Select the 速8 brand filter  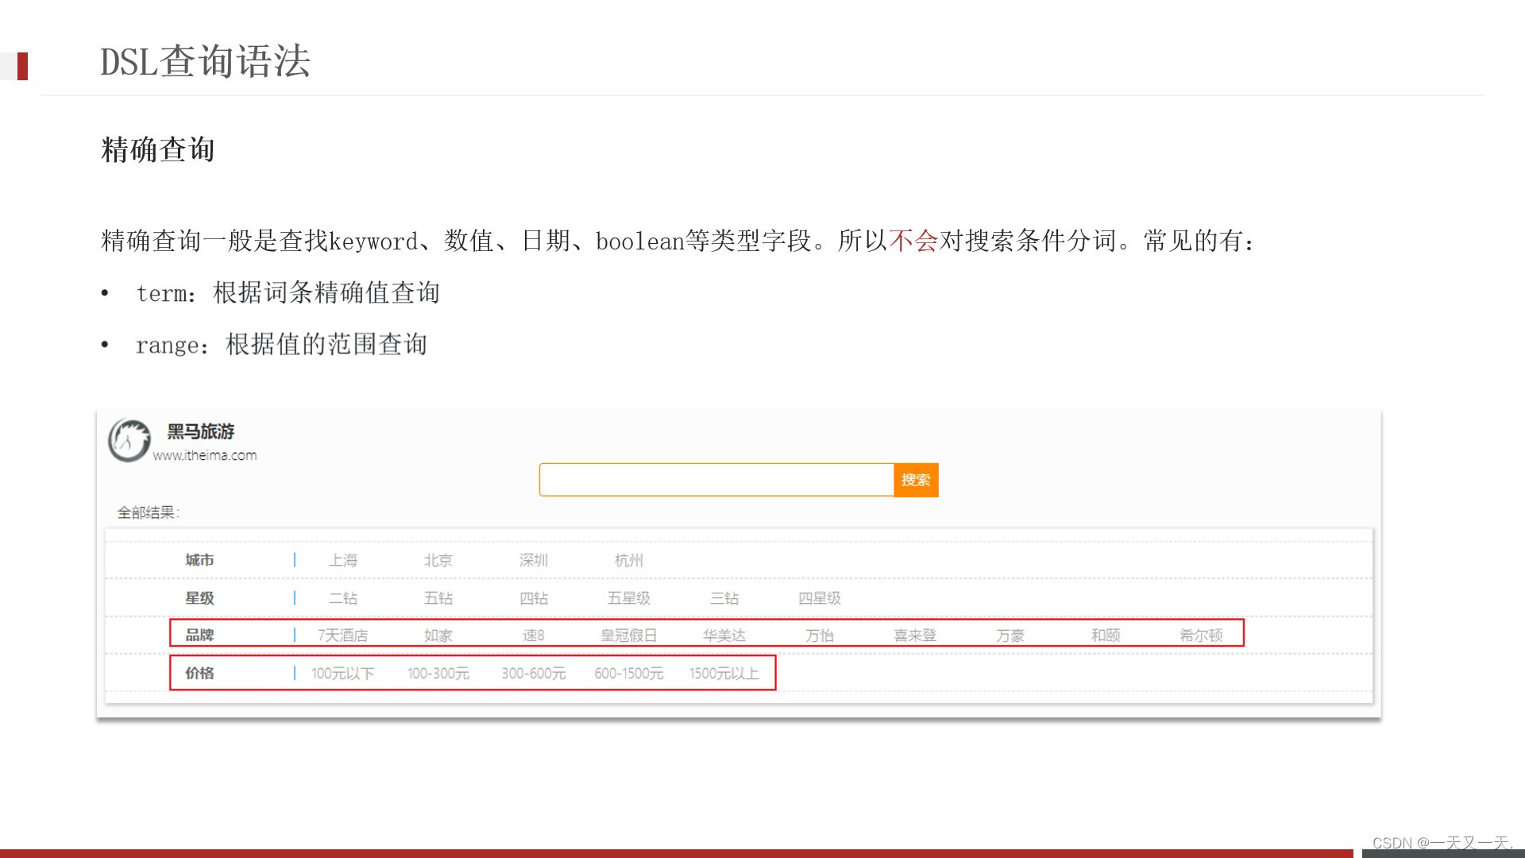click(533, 634)
